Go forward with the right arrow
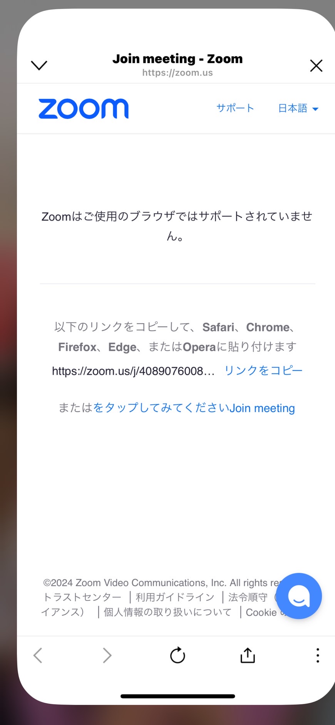 tap(107, 655)
